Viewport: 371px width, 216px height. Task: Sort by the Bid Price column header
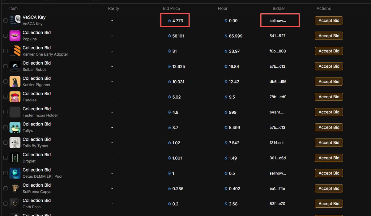pos(171,8)
